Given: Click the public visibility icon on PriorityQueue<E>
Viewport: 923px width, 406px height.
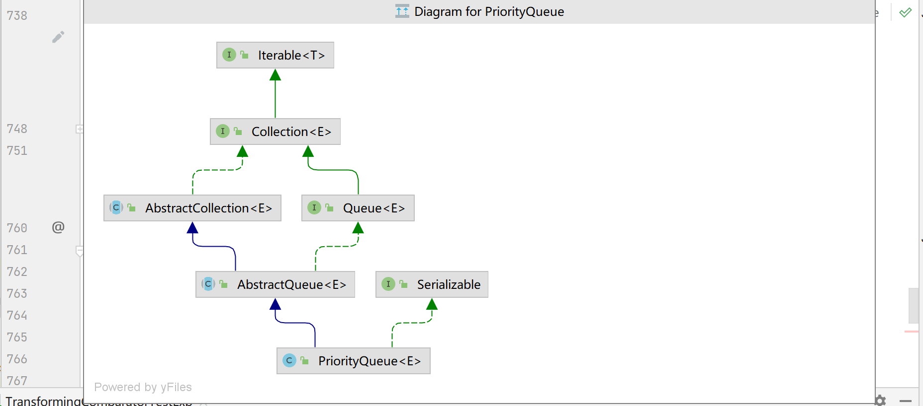Looking at the screenshot, I should click(x=304, y=361).
